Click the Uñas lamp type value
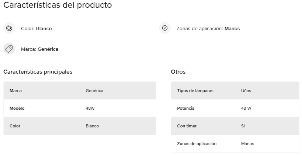Viewport: 302px width, 155px height. click(x=246, y=91)
